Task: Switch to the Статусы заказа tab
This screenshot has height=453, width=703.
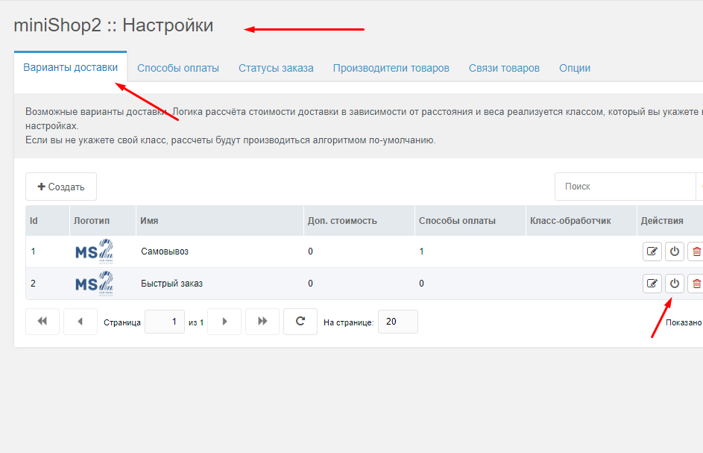Action: click(276, 68)
